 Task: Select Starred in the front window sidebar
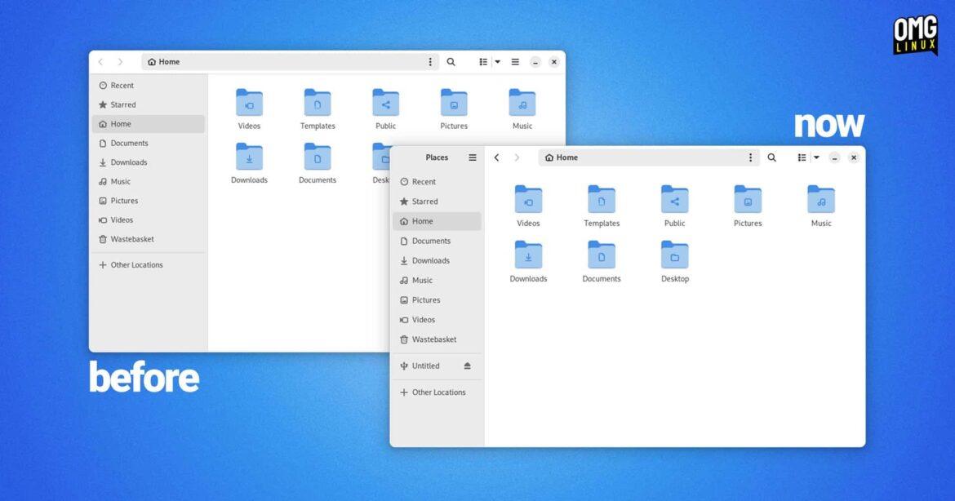point(424,202)
